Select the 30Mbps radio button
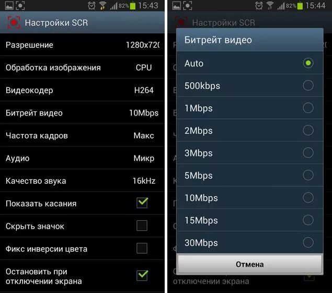Screen dimensions: 332x293 click(x=308, y=242)
